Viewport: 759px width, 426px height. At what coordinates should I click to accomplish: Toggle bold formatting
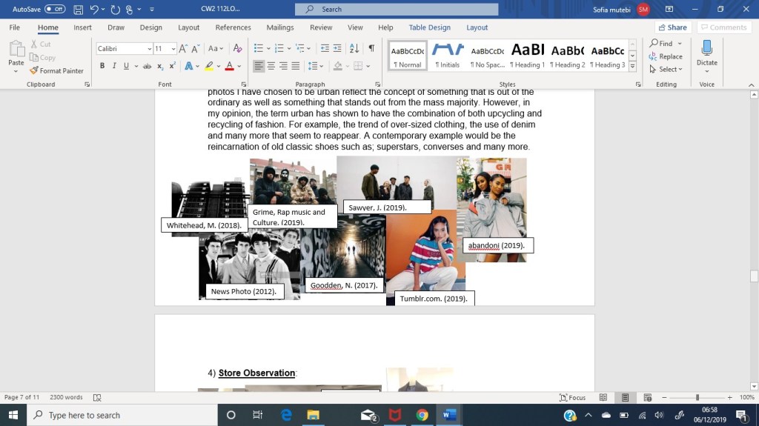[x=102, y=66]
